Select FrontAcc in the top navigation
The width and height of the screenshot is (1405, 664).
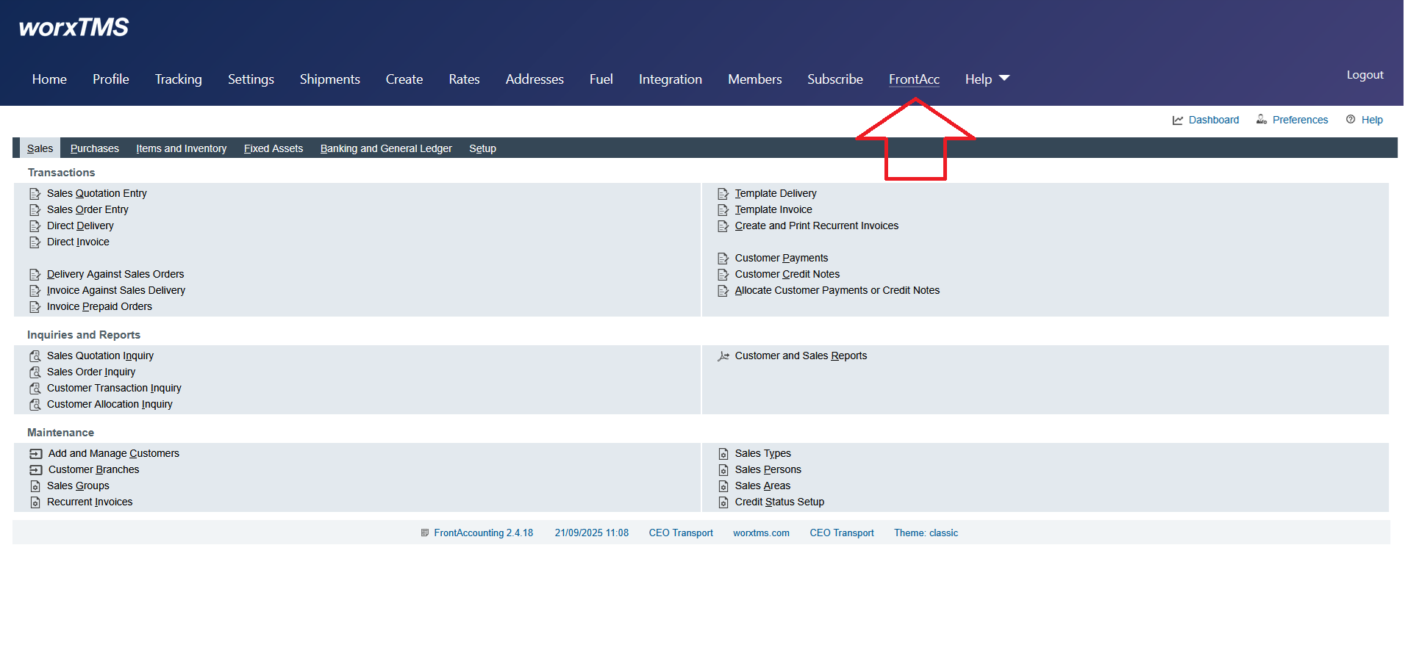click(913, 79)
